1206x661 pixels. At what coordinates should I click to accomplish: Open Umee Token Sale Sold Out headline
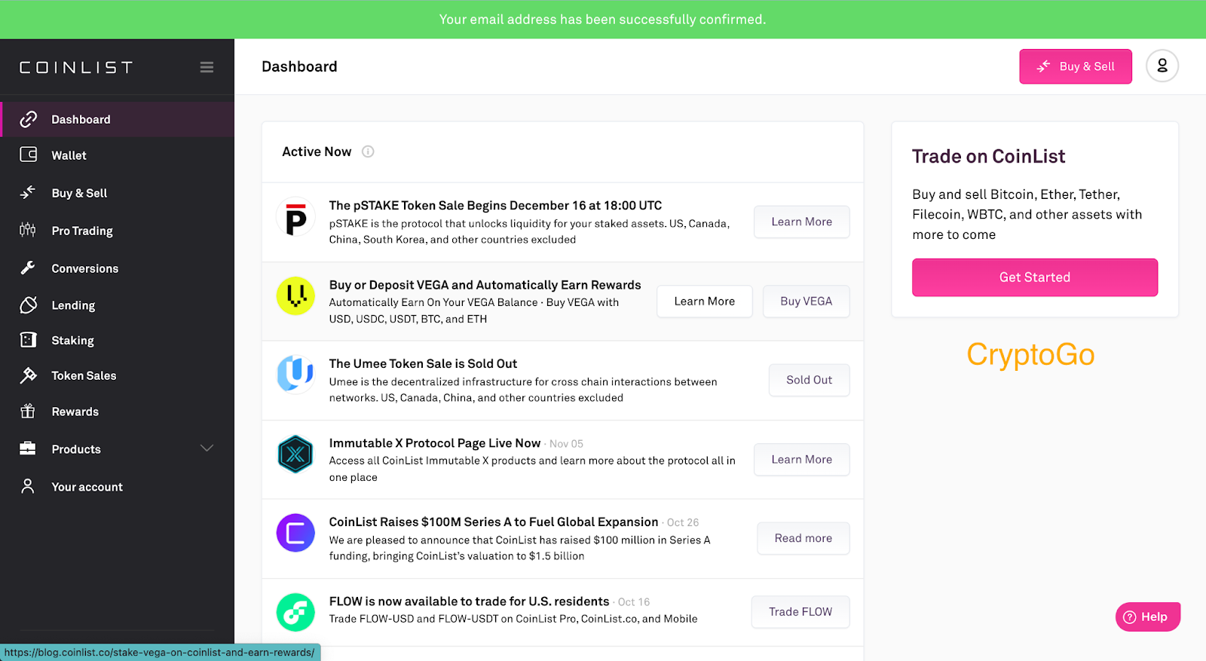(423, 363)
